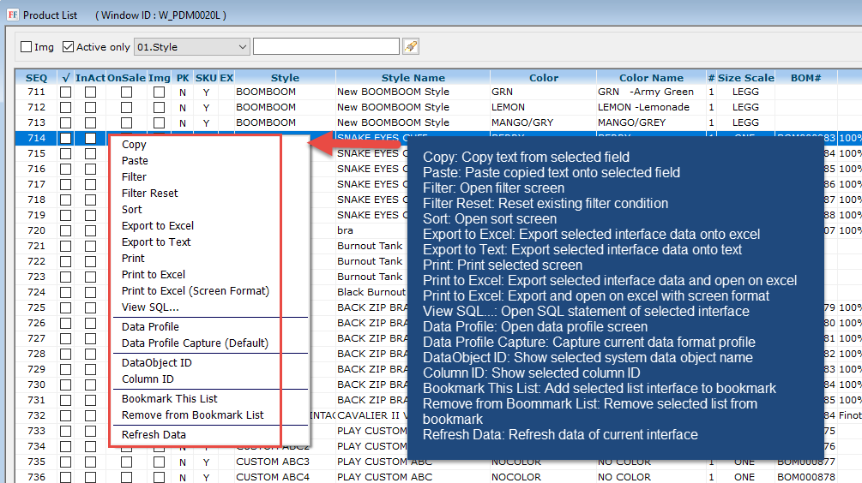Click the search text input box
The image size is (862, 483).
326,46
